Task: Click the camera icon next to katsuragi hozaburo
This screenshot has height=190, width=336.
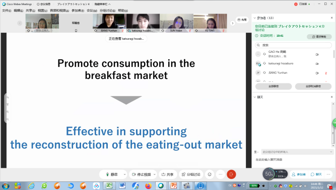Action: tap(317, 64)
